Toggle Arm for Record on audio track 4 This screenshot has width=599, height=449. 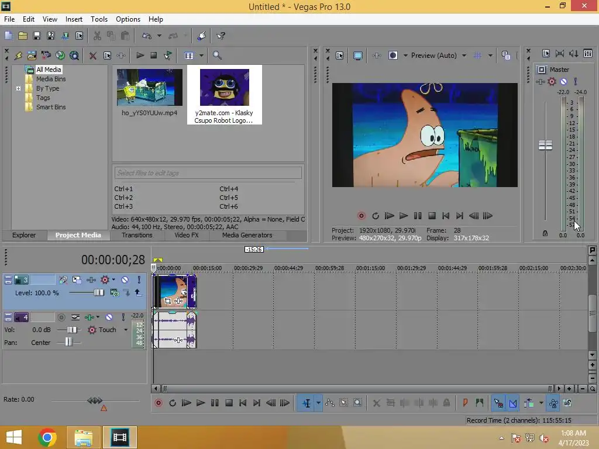coord(61,317)
